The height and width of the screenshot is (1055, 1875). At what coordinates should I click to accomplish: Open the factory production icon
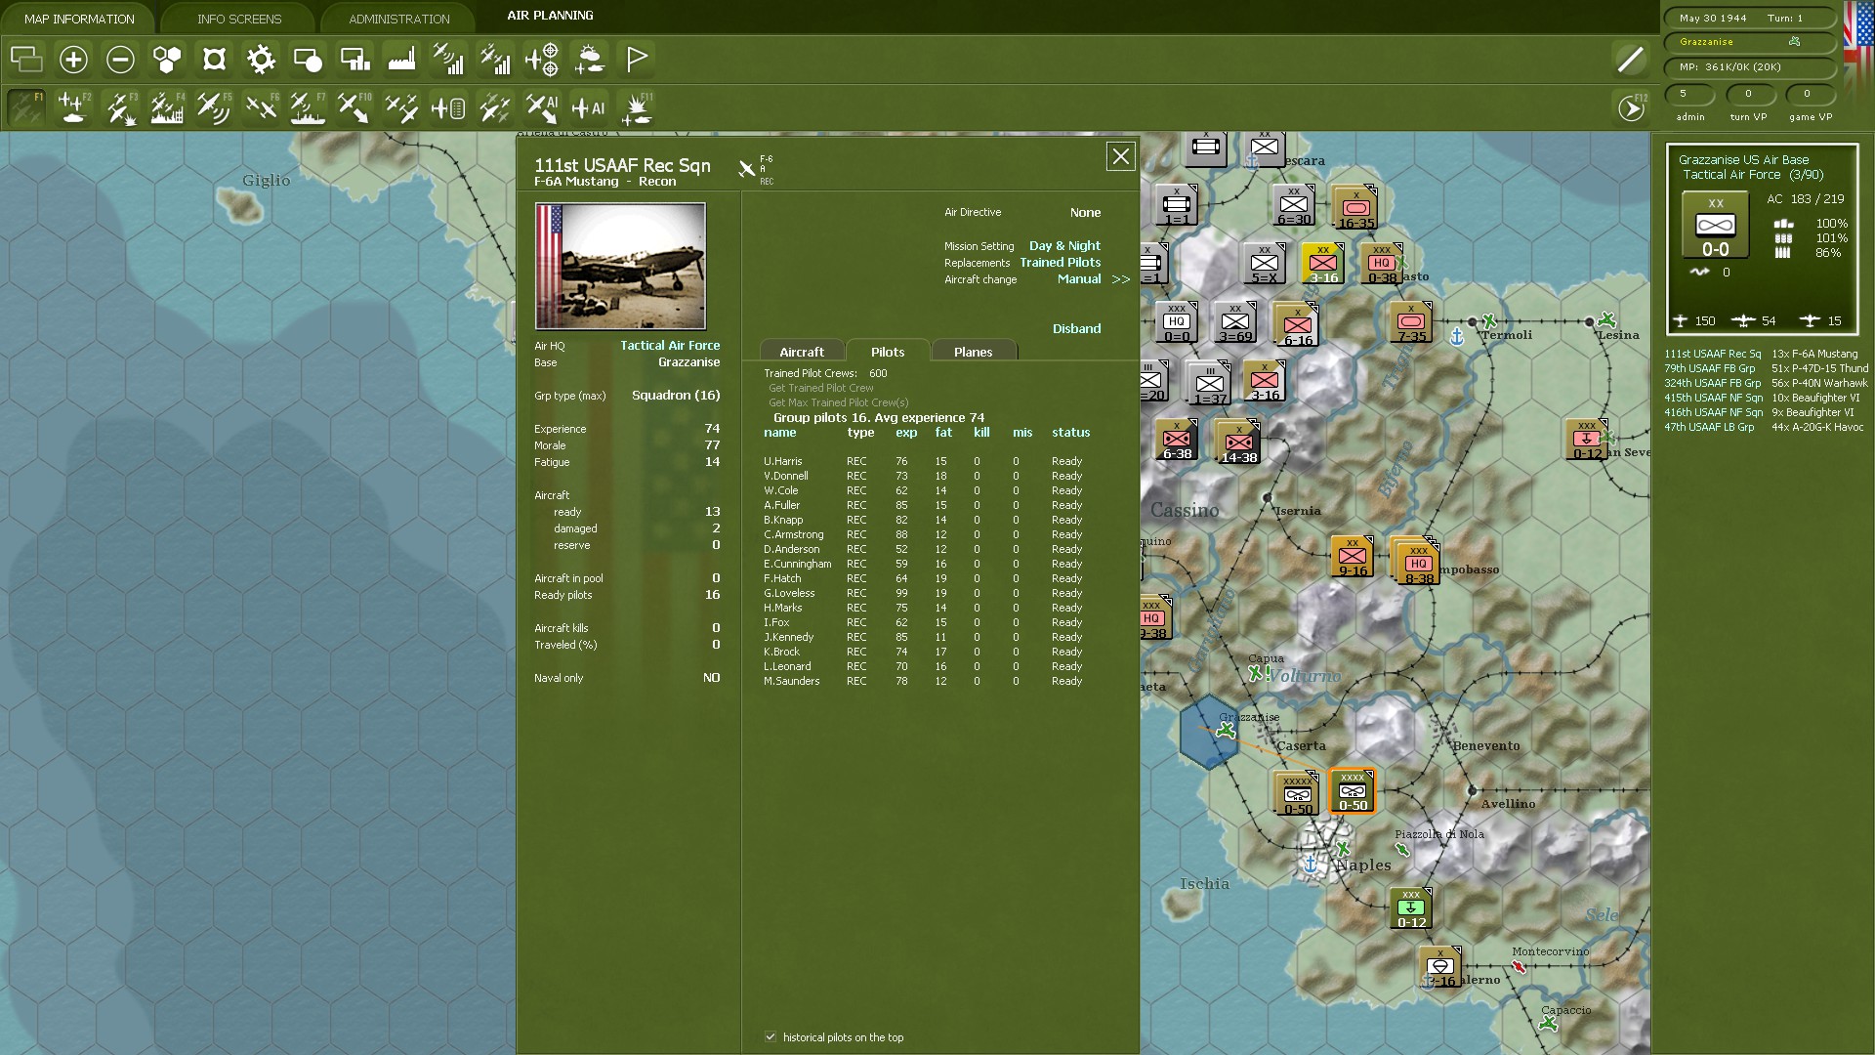point(401,60)
